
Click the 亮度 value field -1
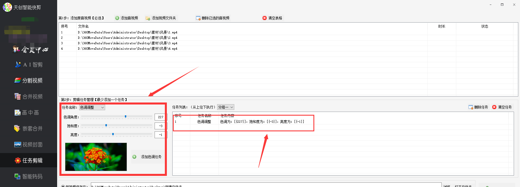pyautogui.click(x=160, y=135)
